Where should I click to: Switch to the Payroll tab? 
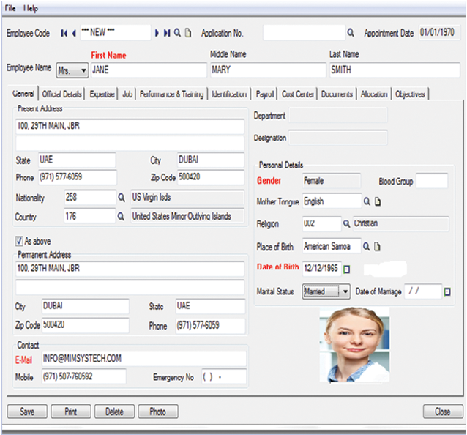pyautogui.click(x=265, y=94)
